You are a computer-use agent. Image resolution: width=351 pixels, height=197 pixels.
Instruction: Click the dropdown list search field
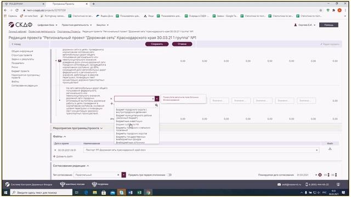pyautogui.click(x=135, y=105)
